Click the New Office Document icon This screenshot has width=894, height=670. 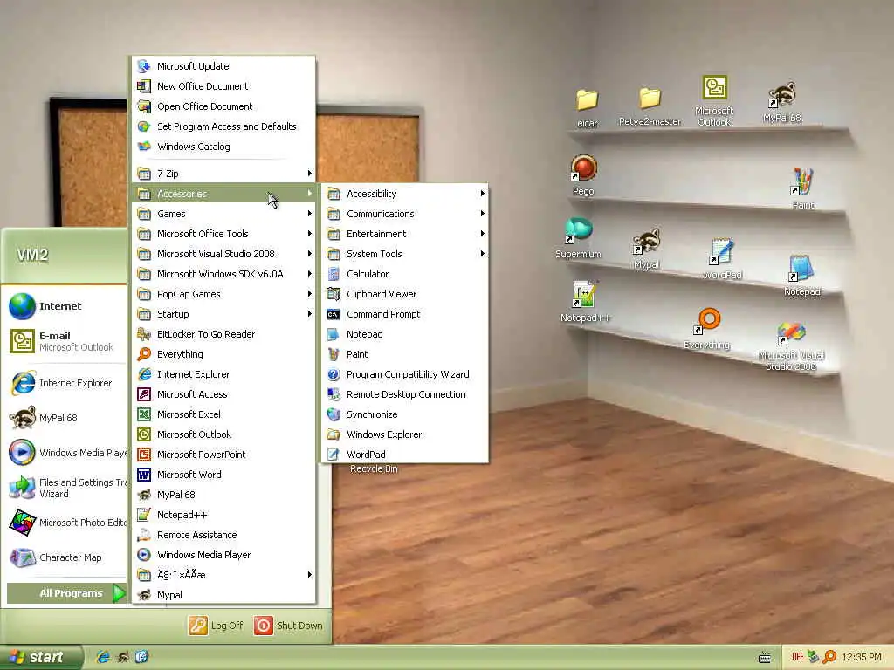click(x=144, y=86)
